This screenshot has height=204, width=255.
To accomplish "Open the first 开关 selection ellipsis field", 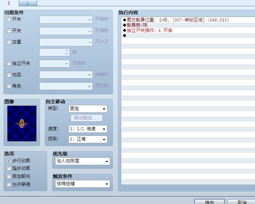I will click(66, 19).
